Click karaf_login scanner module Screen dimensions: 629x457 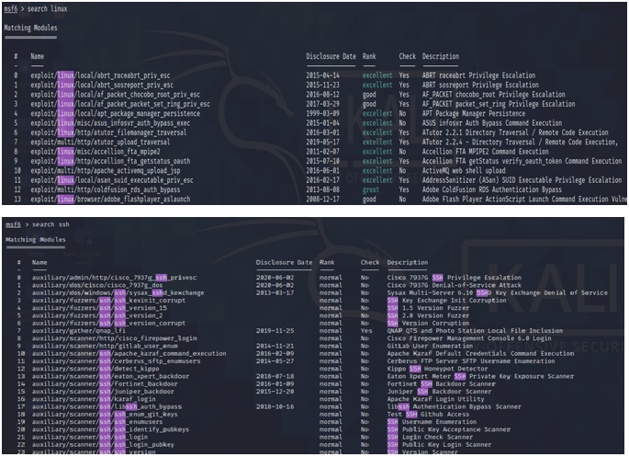94,399
